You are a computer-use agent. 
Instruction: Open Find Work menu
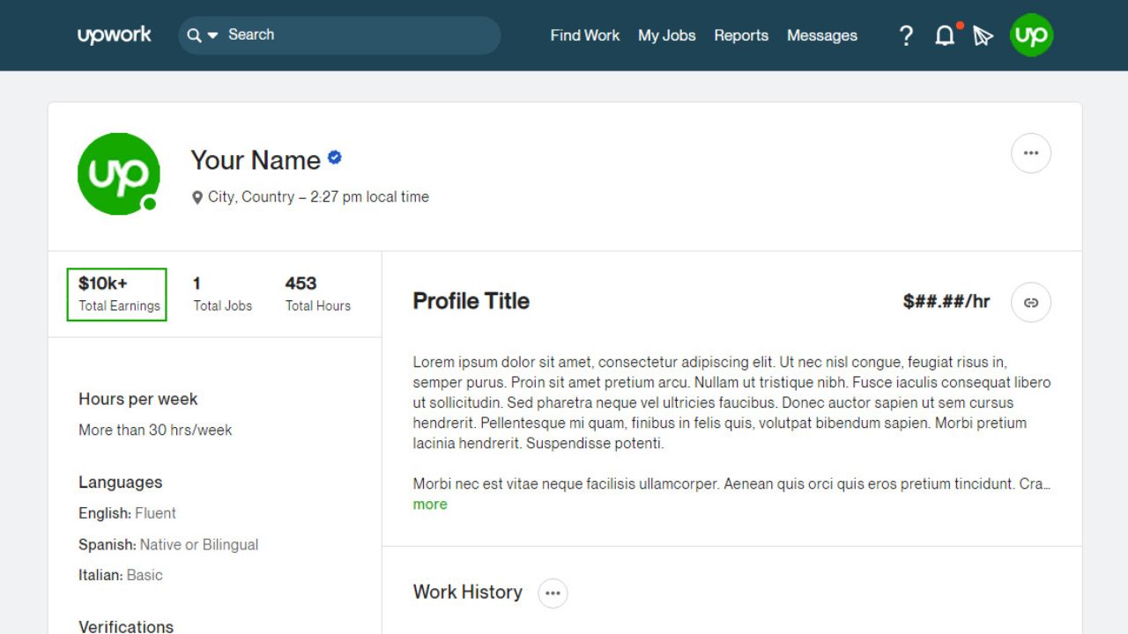point(585,35)
